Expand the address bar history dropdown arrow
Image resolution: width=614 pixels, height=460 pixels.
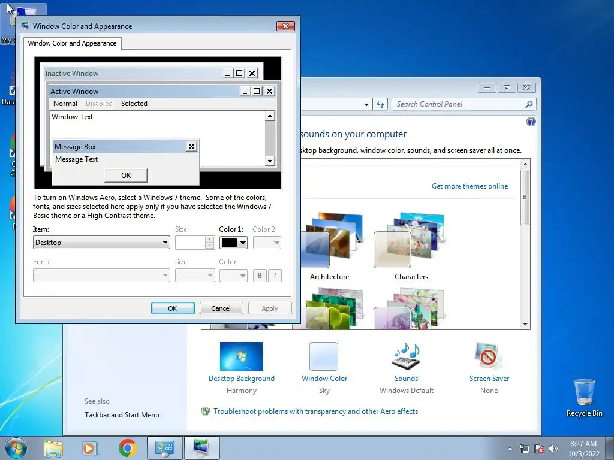[366, 104]
